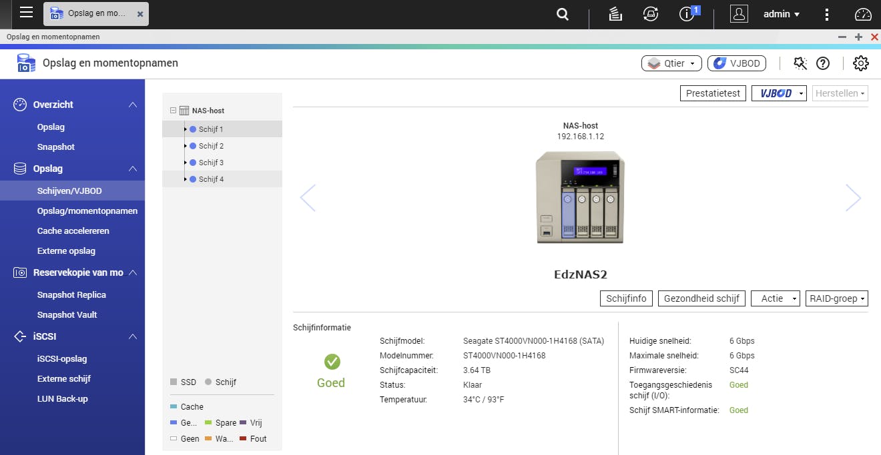The width and height of the screenshot is (881, 455).
Task: Open the admin user dropdown
Action: (x=782, y=14)
